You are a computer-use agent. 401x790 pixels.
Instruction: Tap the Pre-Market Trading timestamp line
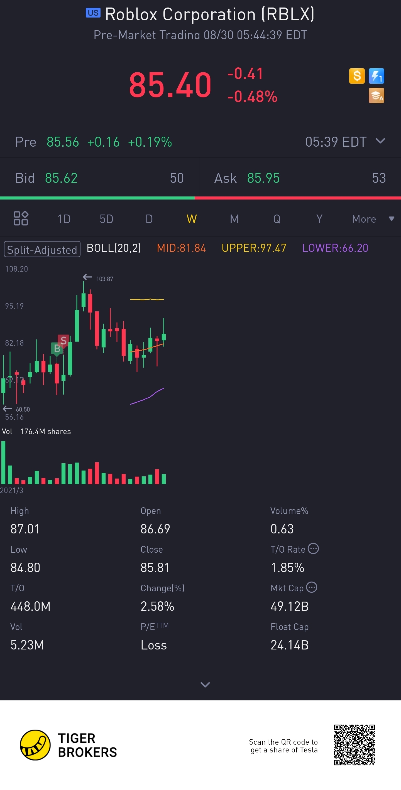coord(200,35)
